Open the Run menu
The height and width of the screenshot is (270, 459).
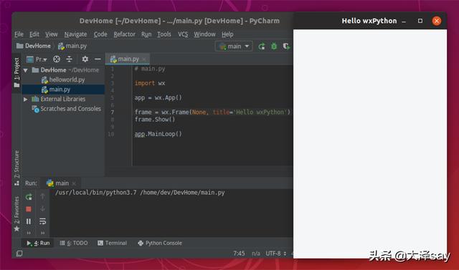146,34
